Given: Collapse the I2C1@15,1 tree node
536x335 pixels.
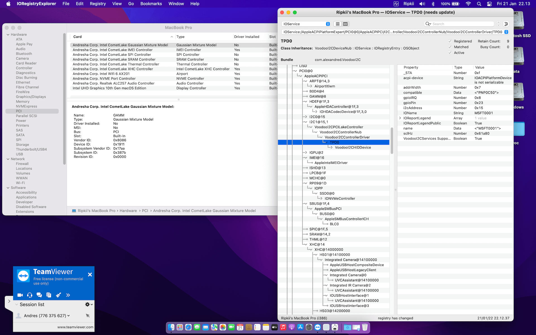Looking at the screenshot, I should (x=305, y=122).
